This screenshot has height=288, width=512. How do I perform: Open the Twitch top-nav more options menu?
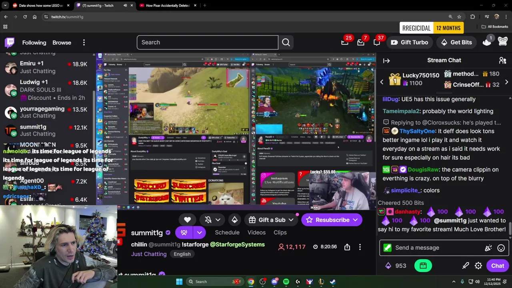tap(84, 42)
